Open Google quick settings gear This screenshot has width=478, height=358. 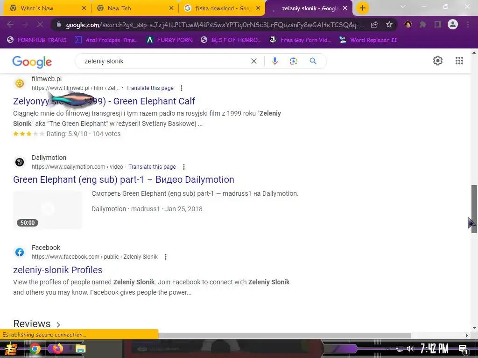438,61
